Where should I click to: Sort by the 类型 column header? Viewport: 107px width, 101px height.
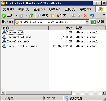90,28
